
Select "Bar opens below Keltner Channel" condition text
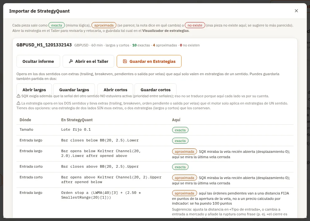pos(101,153)
